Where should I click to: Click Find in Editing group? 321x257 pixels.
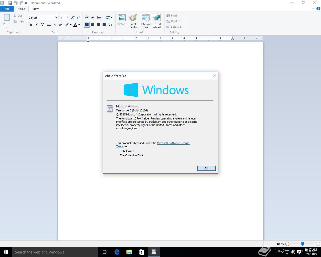click(x=172, y=16)
